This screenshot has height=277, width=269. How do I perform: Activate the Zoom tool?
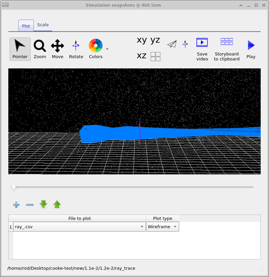[40, 49]
